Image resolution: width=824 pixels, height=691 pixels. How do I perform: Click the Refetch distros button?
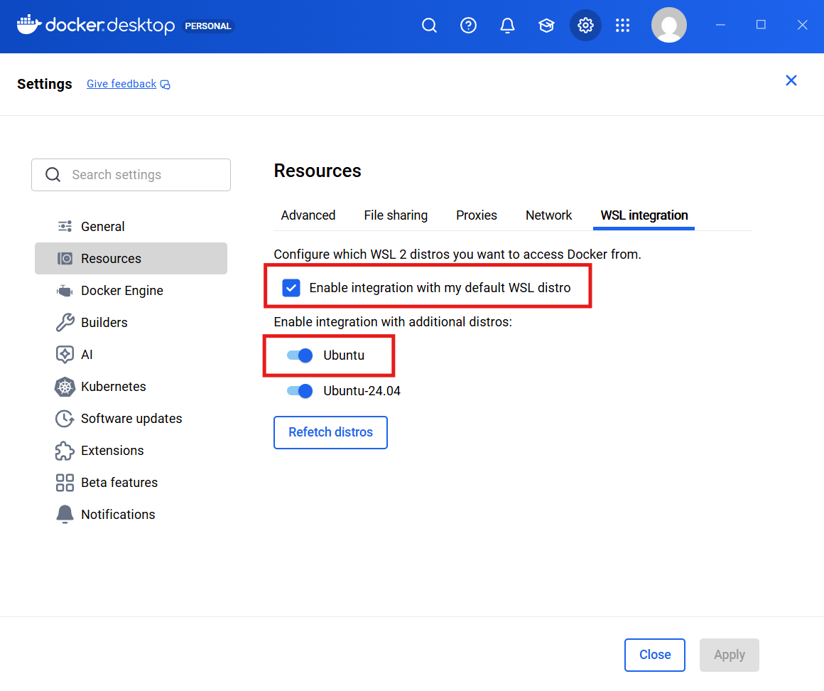click(x=330, y=432)
